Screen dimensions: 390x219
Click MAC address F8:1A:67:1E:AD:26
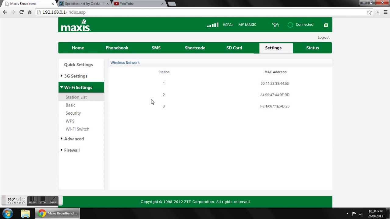(275, 106)
